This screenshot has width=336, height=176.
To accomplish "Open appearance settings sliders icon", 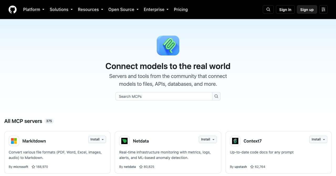I will click(323, 9).
